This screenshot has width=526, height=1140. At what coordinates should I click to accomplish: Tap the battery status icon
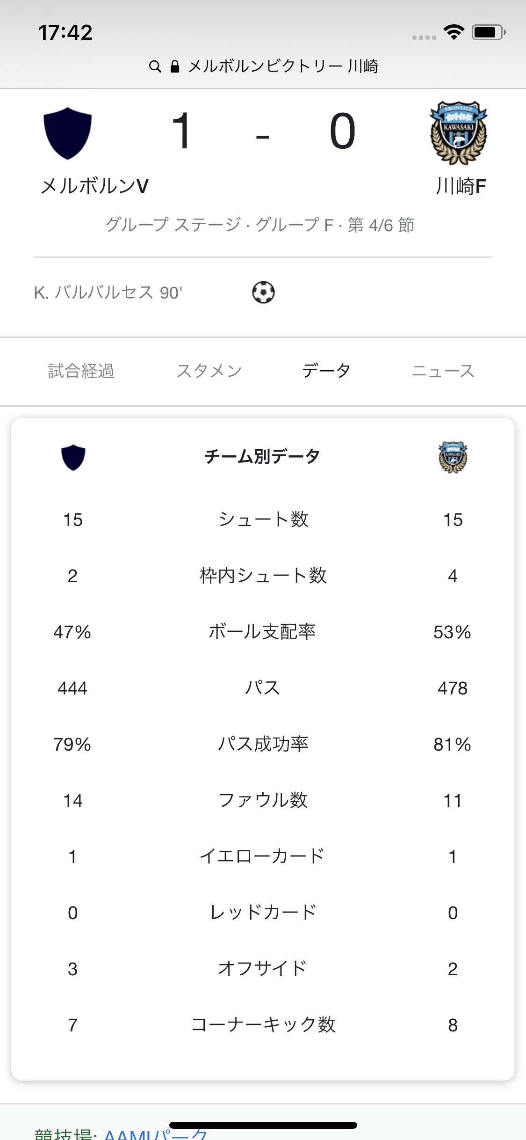tap(488, 32)
